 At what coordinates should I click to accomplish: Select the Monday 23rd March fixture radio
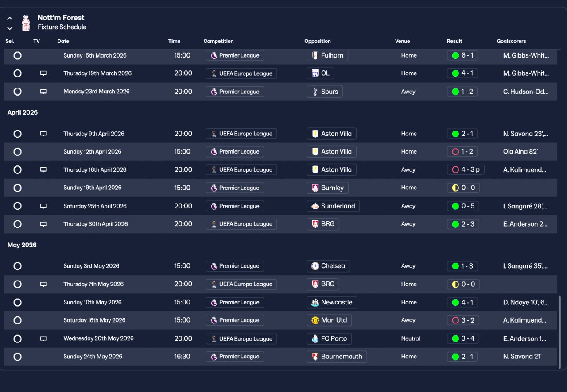(17, 92)
